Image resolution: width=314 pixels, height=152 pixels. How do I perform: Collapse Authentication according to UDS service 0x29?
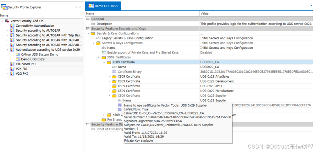pos(7,50)
